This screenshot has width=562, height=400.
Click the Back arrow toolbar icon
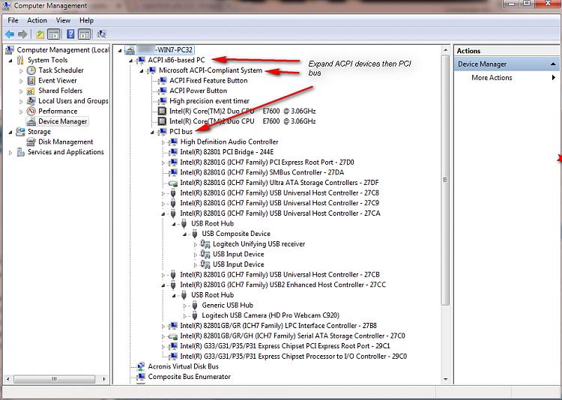10,34
